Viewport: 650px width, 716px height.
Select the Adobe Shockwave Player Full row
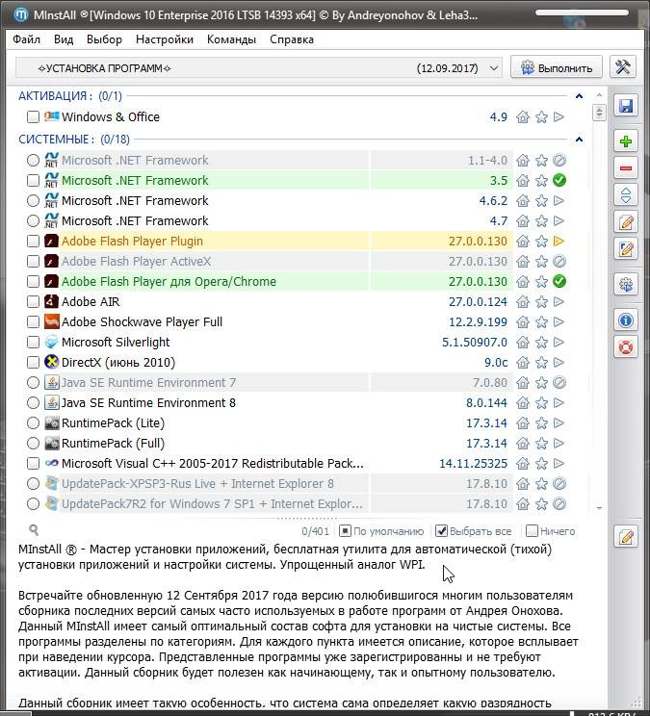click(295, 322)
